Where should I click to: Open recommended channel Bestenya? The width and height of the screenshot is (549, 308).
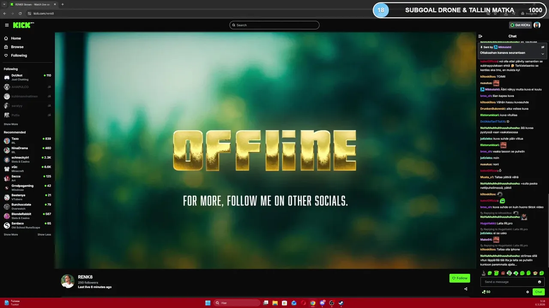(27, 197)
